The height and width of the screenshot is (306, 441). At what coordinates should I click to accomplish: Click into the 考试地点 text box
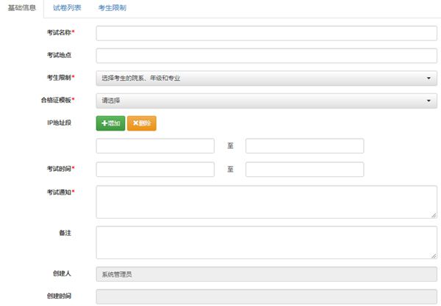point(266,56)
